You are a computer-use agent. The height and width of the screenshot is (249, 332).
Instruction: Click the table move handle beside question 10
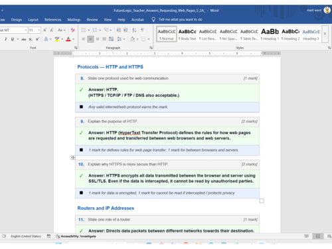tap(73, 157)
